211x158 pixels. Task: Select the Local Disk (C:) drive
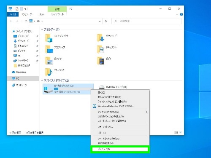(68, 89)
